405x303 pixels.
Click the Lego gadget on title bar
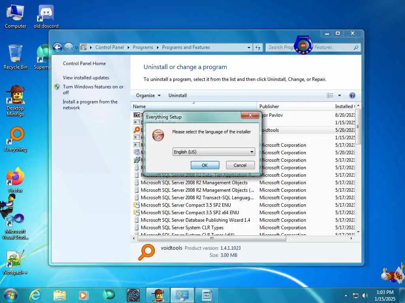[303, 45]
